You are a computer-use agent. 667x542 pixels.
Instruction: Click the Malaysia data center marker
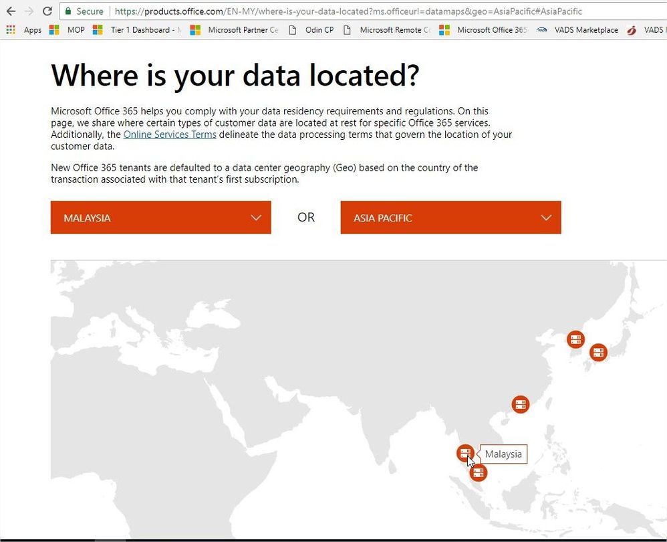[x=465, y=453]
